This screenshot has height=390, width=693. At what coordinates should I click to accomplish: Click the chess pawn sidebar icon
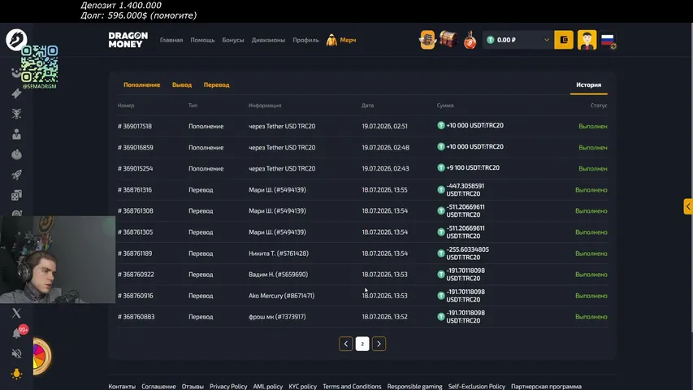[x=16, y=134]
